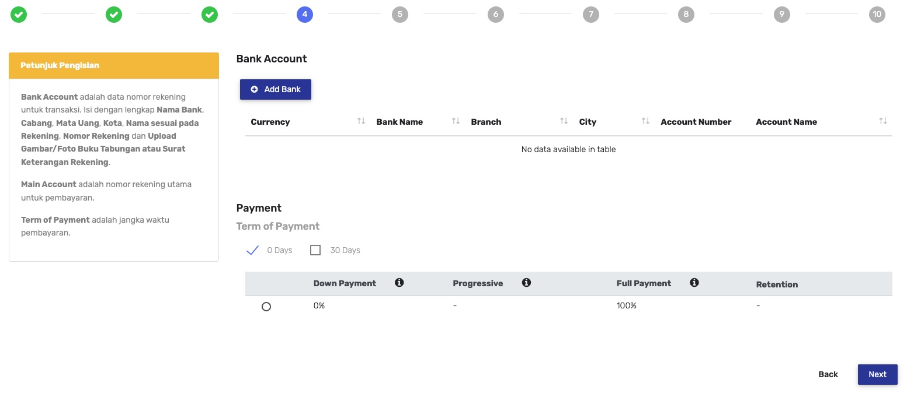Jump to step 5 in wizard
This screenshot has width=907, height=397.
400,15
